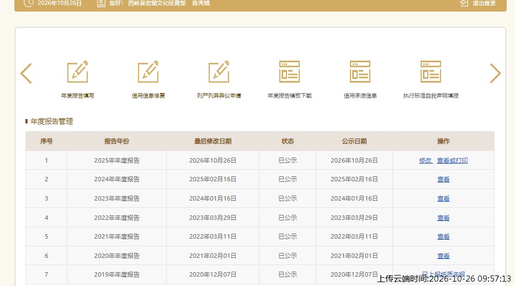
Task: Select the 年度报告填写 label
Action: click(77, 96)
